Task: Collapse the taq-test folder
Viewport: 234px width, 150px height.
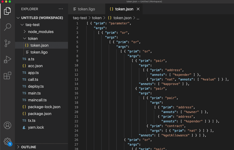Action: pos(32,25)
